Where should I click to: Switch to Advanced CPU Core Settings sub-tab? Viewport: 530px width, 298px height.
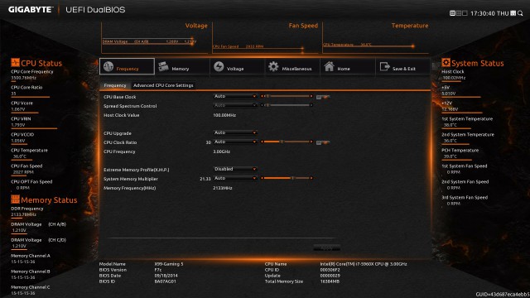click(x=163, y=85)
